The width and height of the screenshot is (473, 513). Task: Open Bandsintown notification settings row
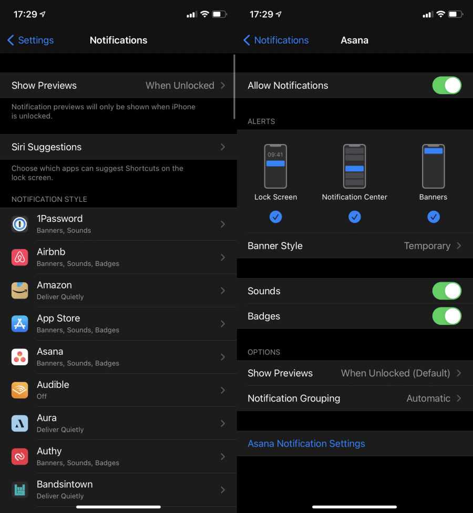pos(118,490)
